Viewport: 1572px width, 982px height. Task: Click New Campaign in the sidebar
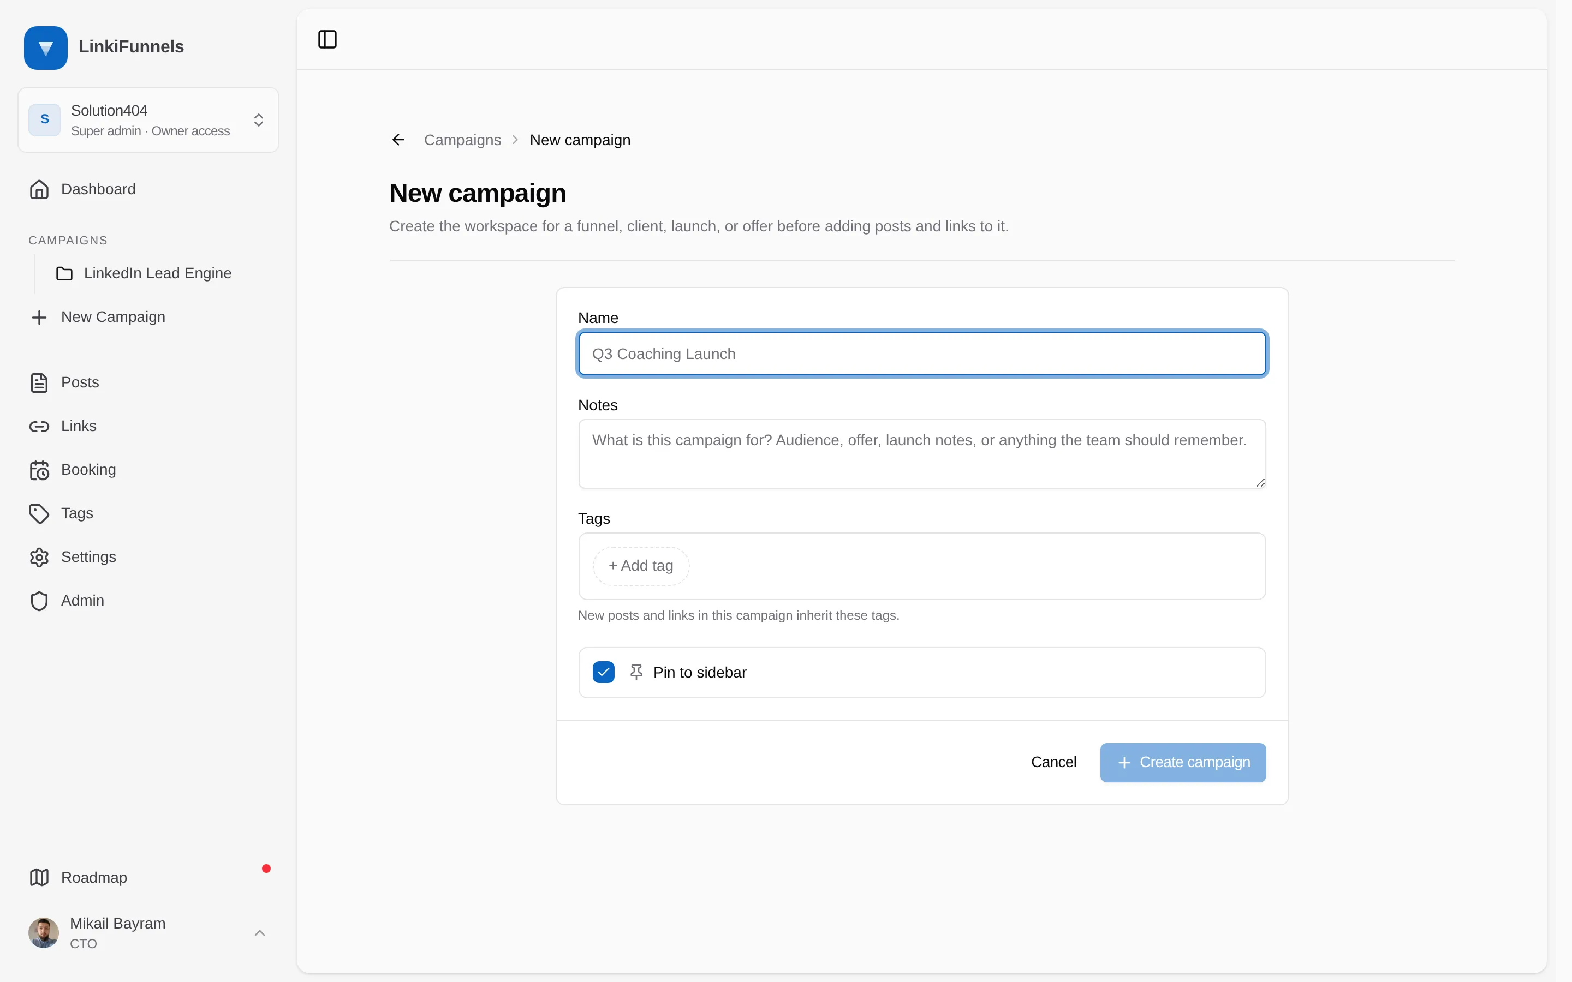pyautogui.click(x=148, y=317)
